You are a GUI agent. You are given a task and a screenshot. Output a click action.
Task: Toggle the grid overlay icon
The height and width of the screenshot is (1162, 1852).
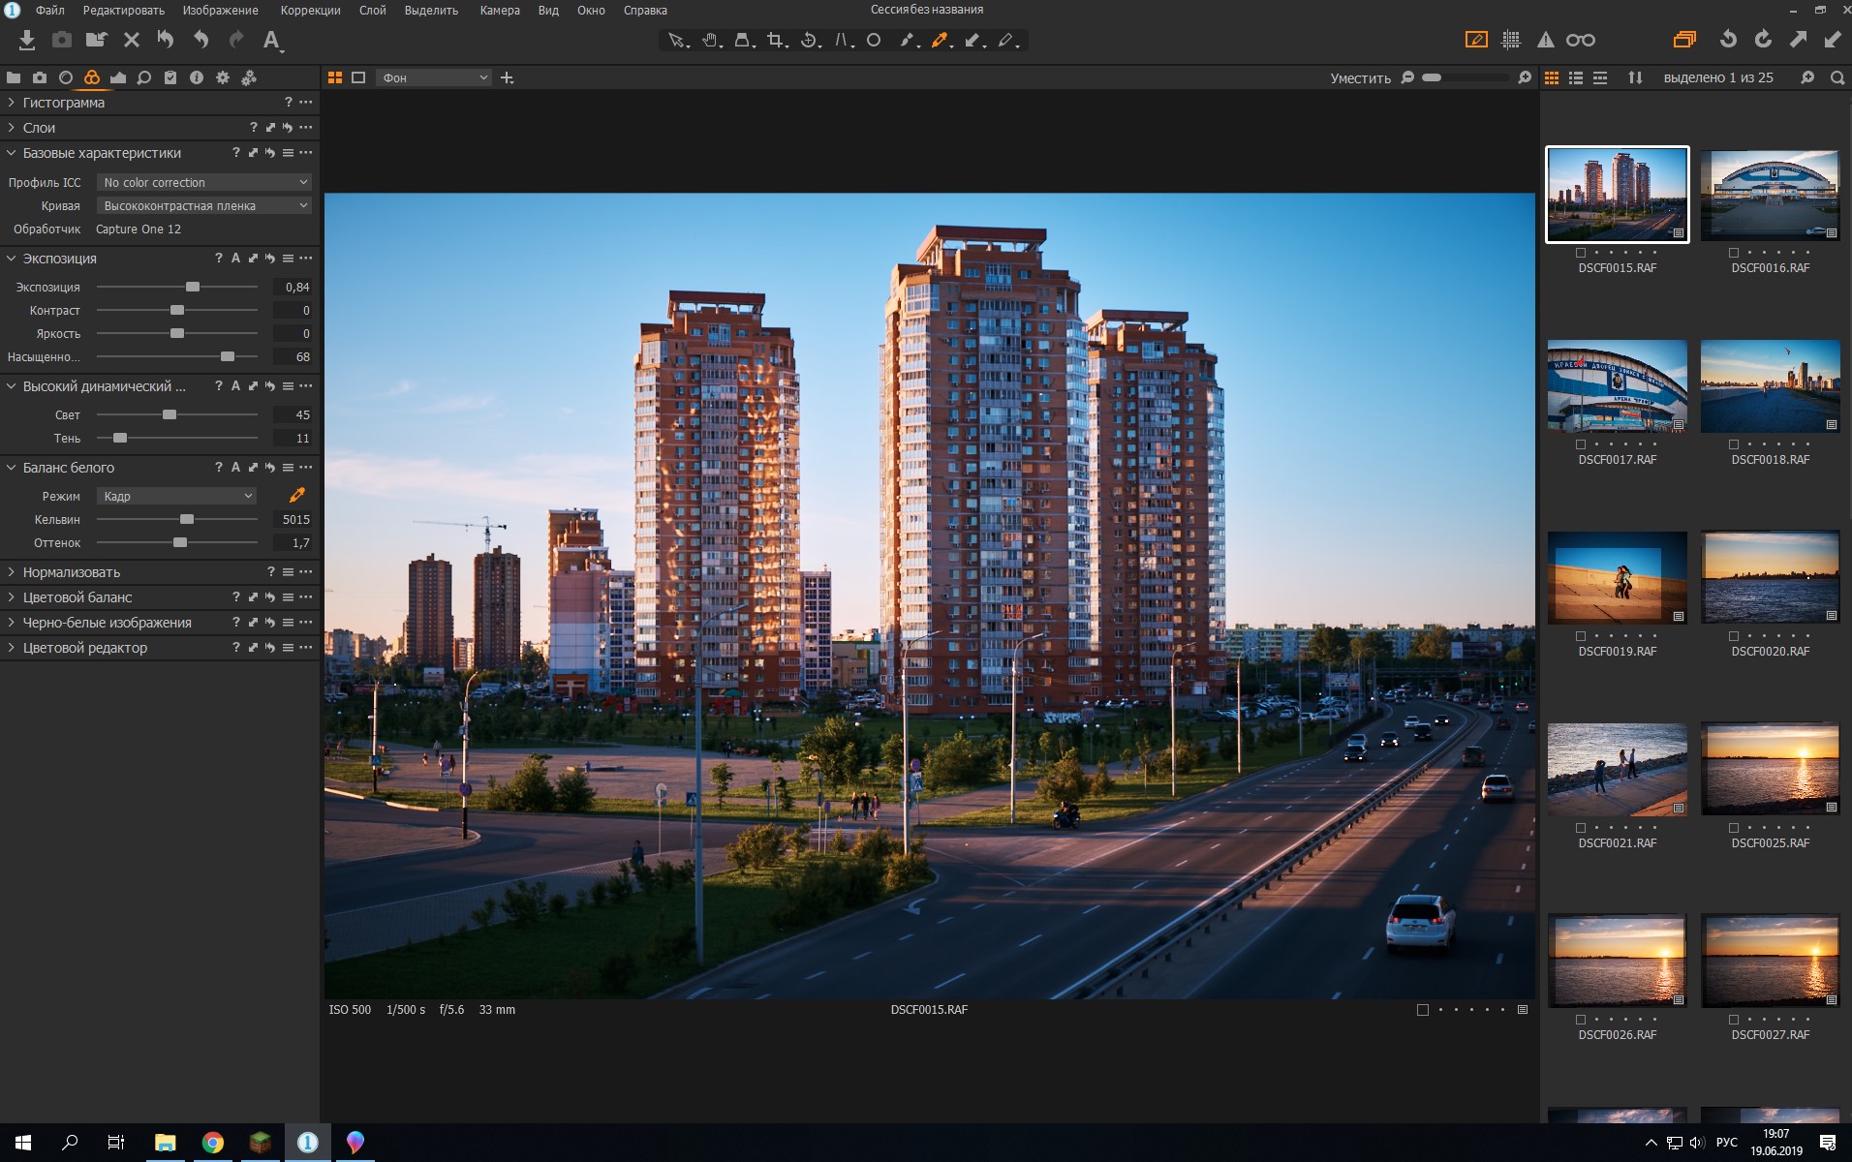pos(1510,40)
